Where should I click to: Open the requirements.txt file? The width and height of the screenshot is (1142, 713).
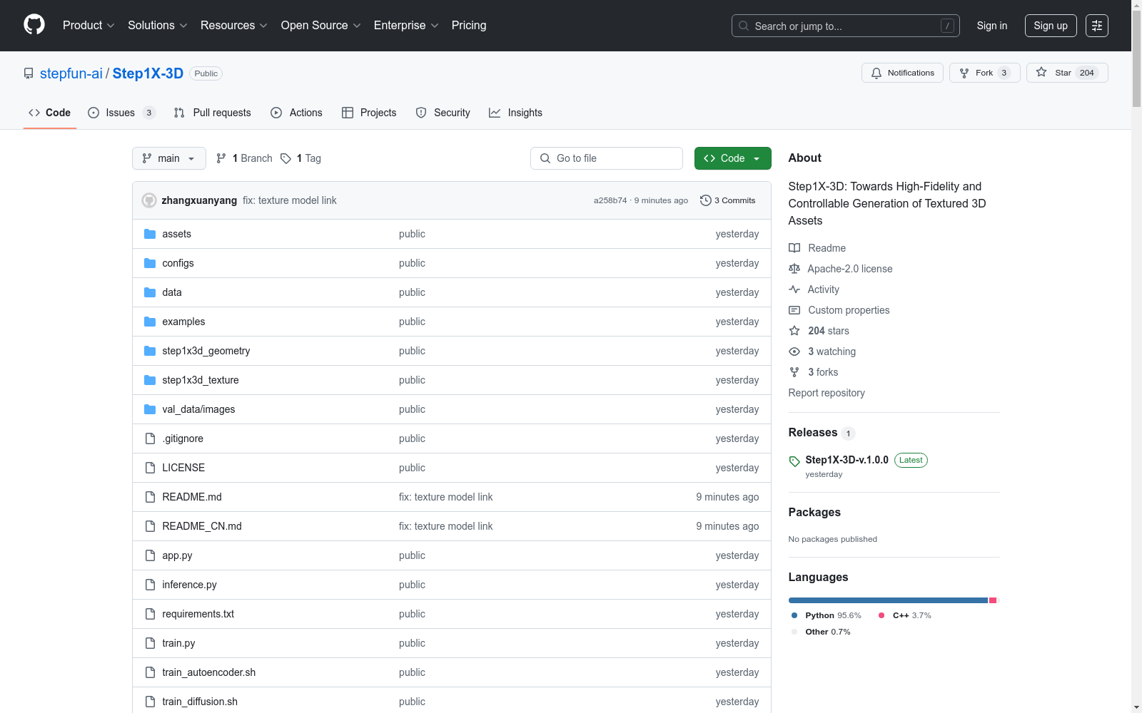point(198,614)
